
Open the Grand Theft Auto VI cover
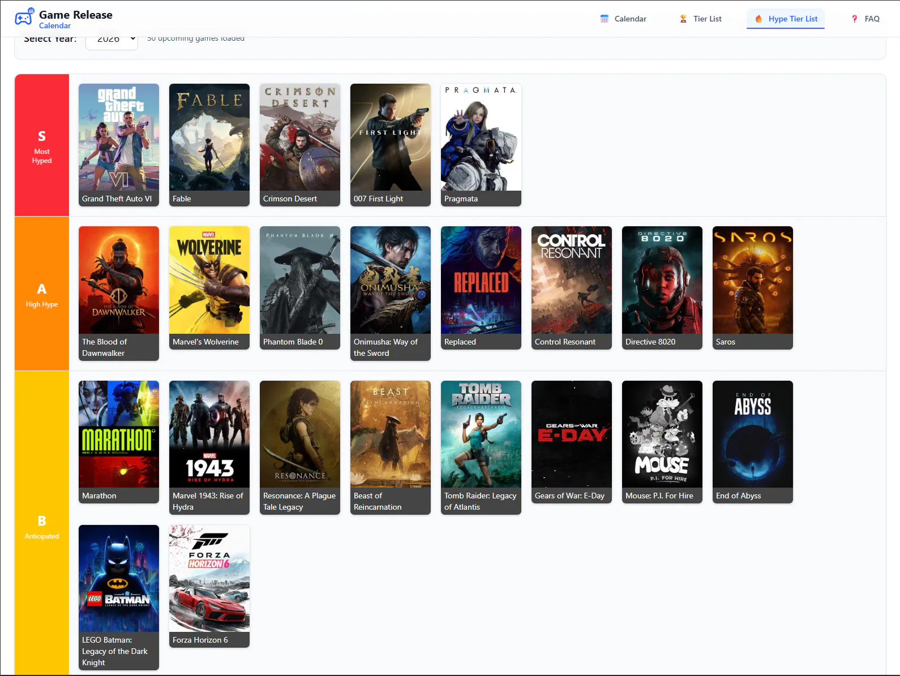pos(119,137)
